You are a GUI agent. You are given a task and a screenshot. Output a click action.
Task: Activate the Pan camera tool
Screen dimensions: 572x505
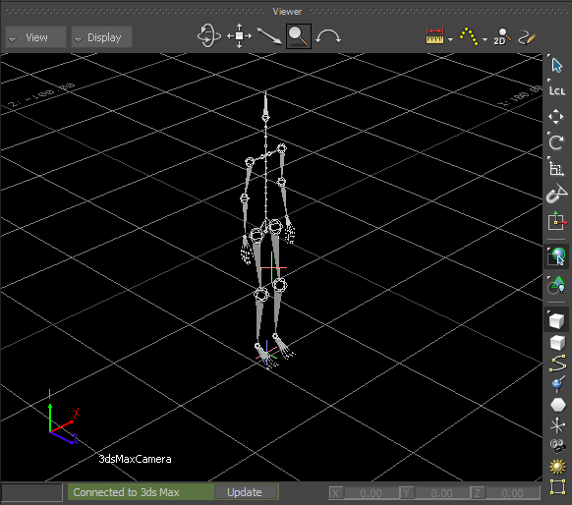pyautogui.click(x=239, y=36)
